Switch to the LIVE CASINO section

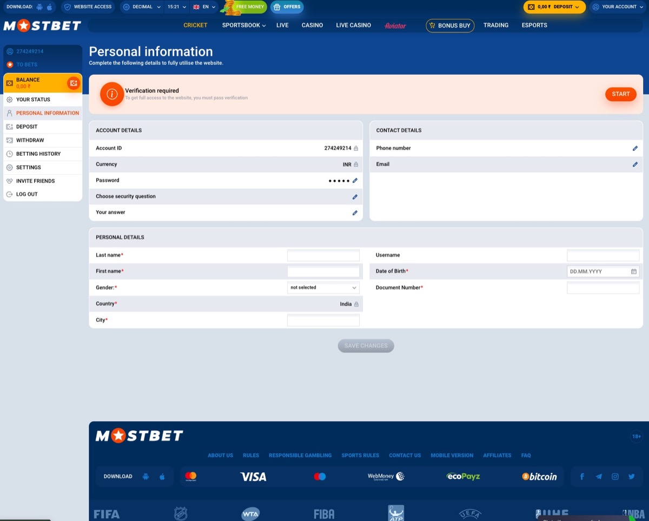pyautogui.click(x=353, y=25)
